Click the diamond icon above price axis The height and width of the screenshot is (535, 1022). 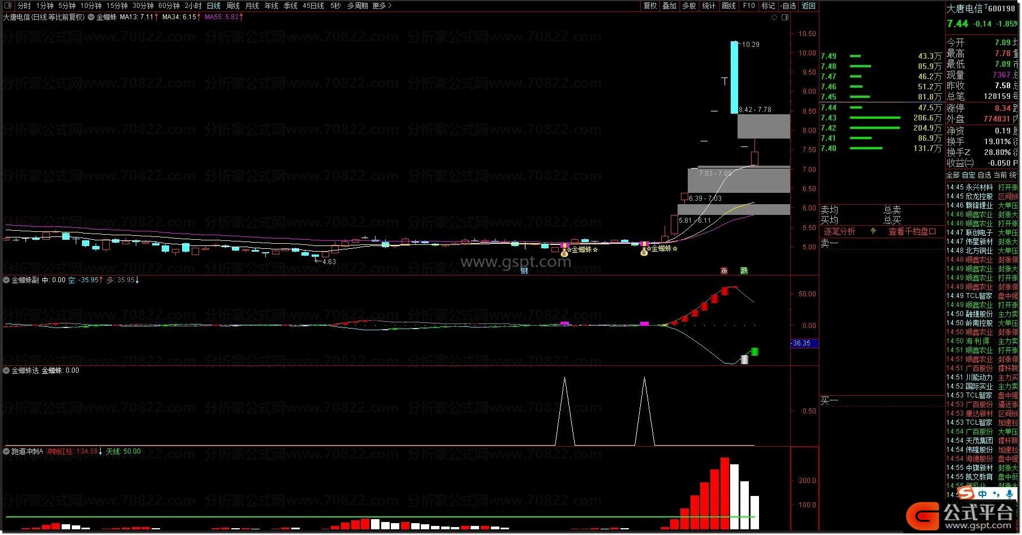point(774,17)
